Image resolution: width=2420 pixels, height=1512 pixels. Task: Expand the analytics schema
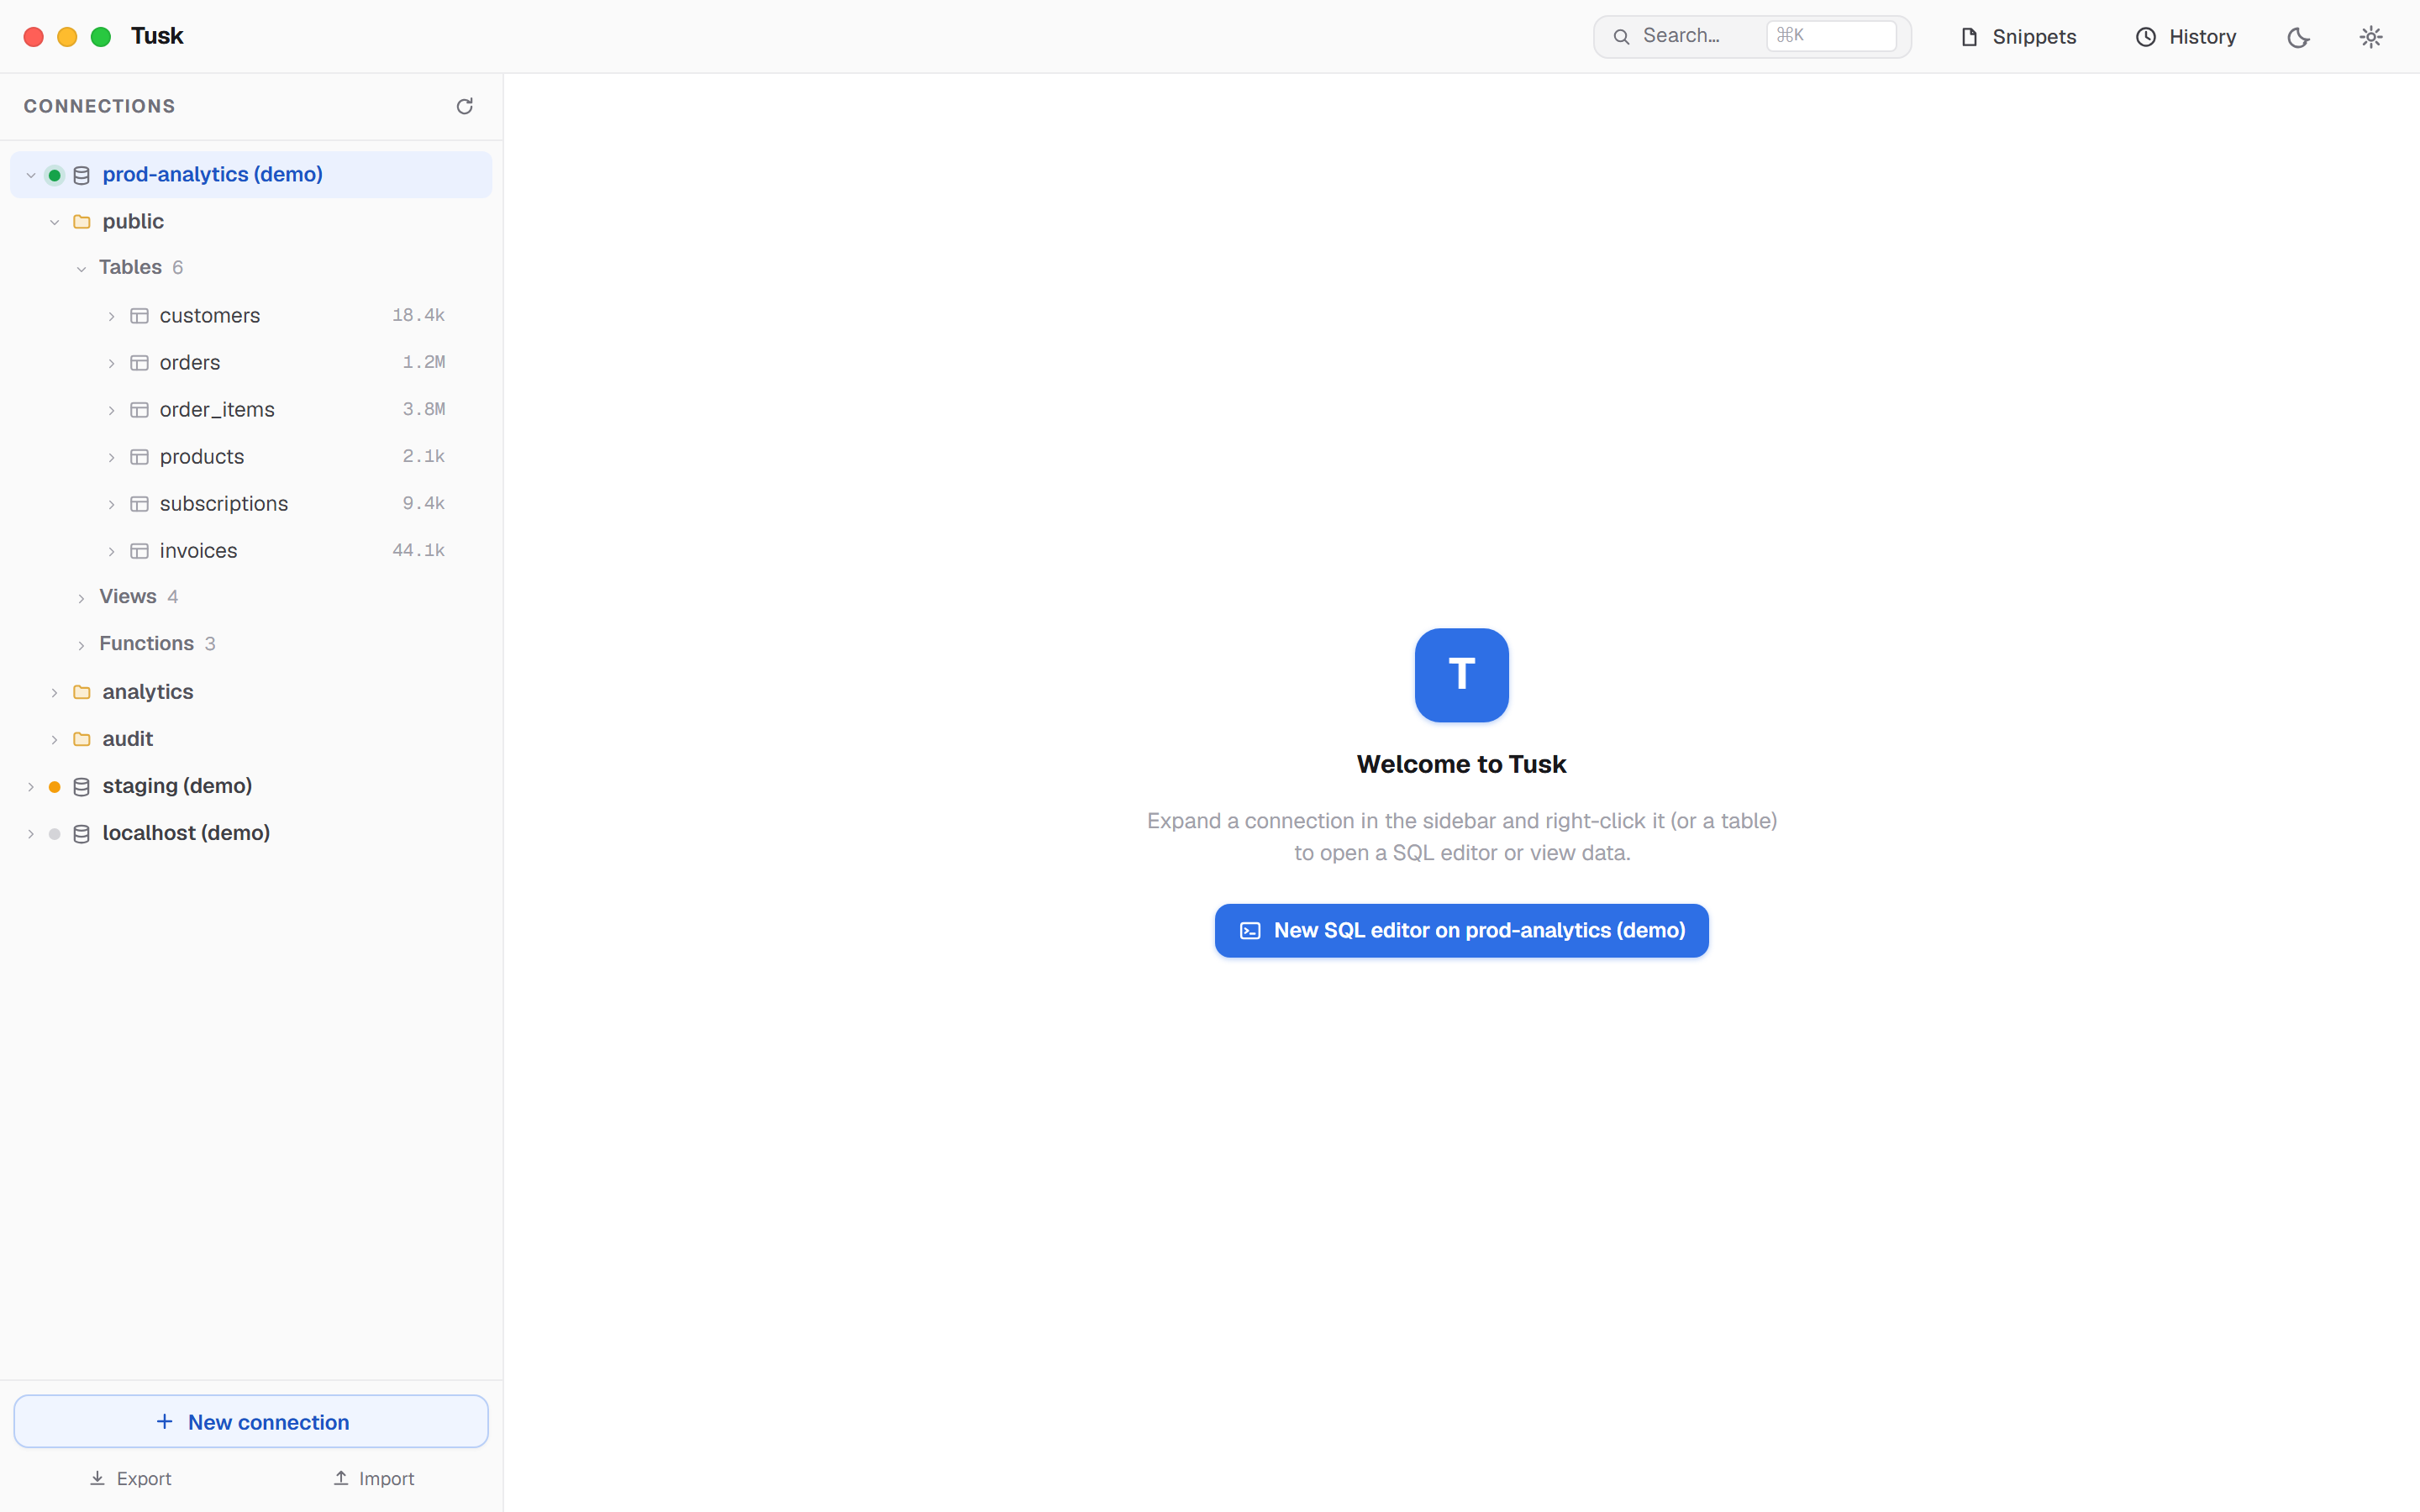pos(55,692)
